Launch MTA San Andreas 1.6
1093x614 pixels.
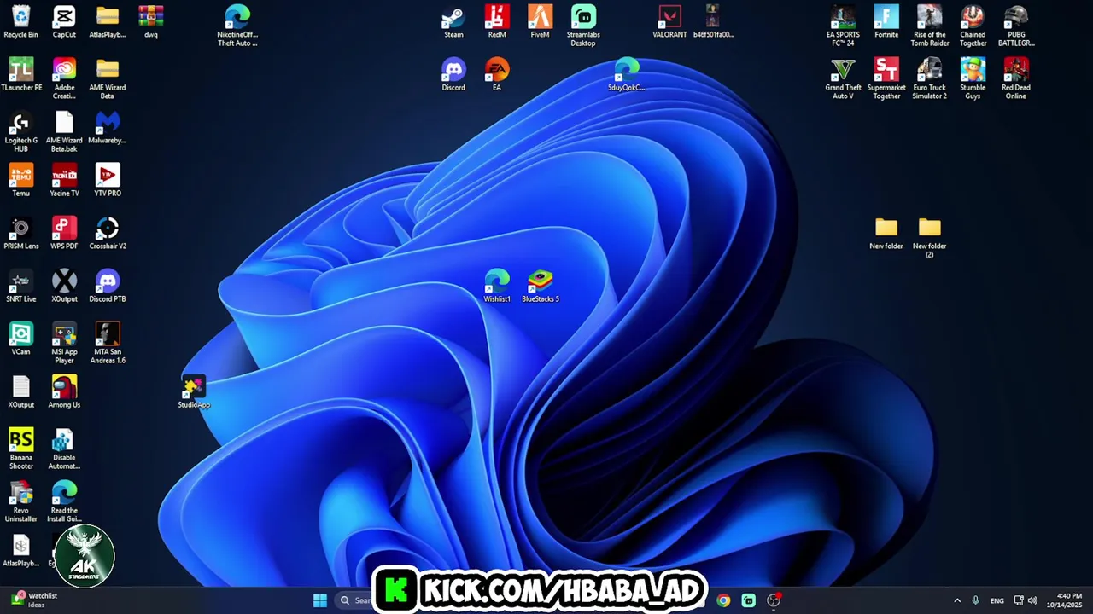point(108,344)
